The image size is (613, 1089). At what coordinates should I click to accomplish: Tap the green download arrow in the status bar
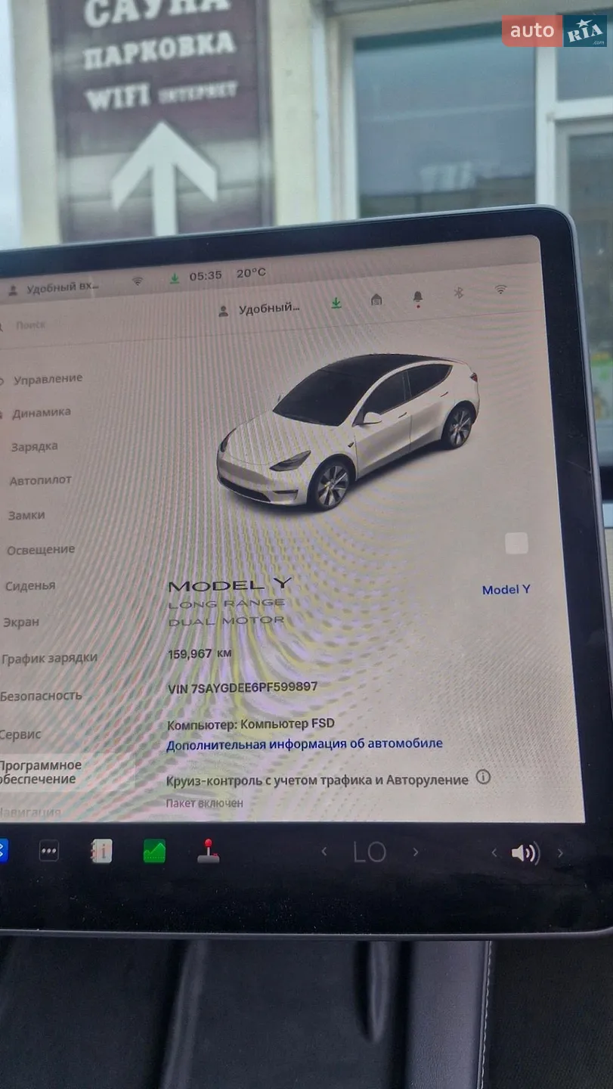175,278
